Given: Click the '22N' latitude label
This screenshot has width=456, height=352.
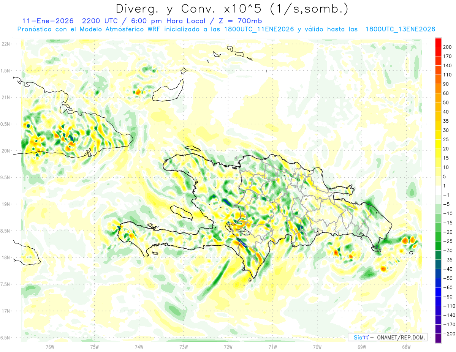Looking at the screenshot, I should 5,44.
